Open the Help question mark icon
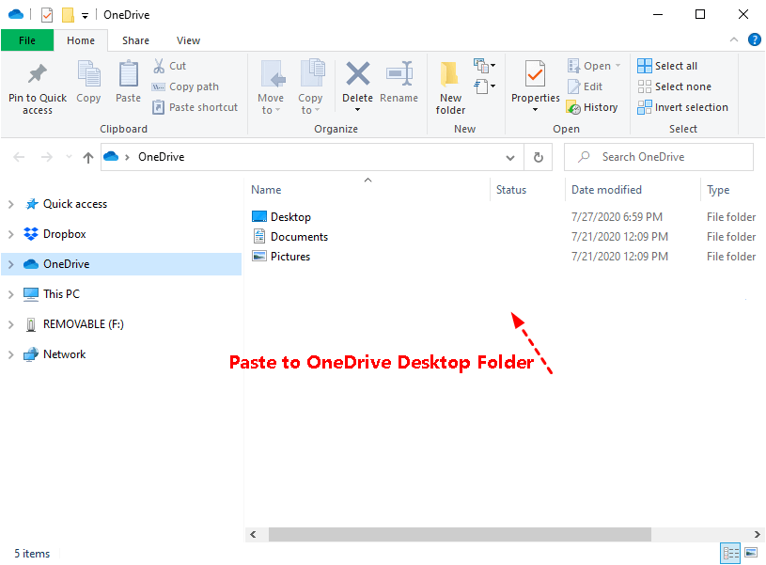The image size is (766, 565). 754,39
